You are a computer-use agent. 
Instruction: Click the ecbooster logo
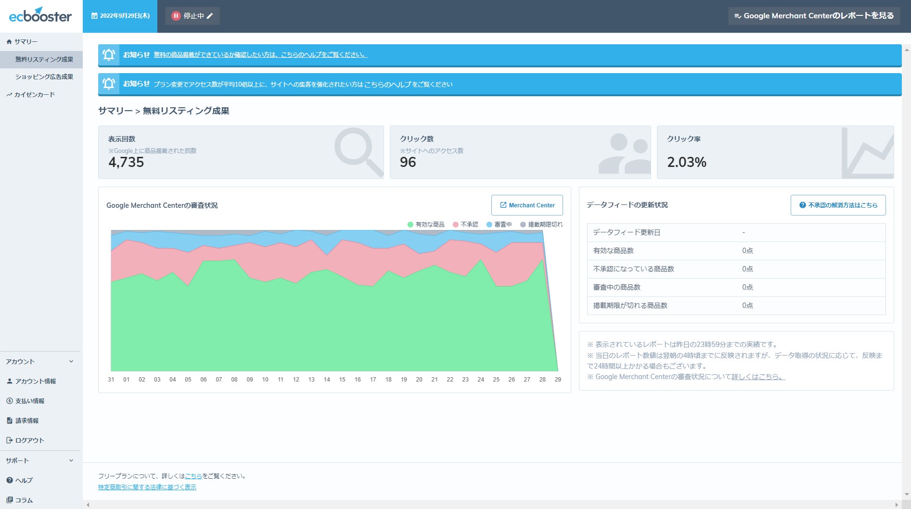pyautogui.click(x=40, y=15)
